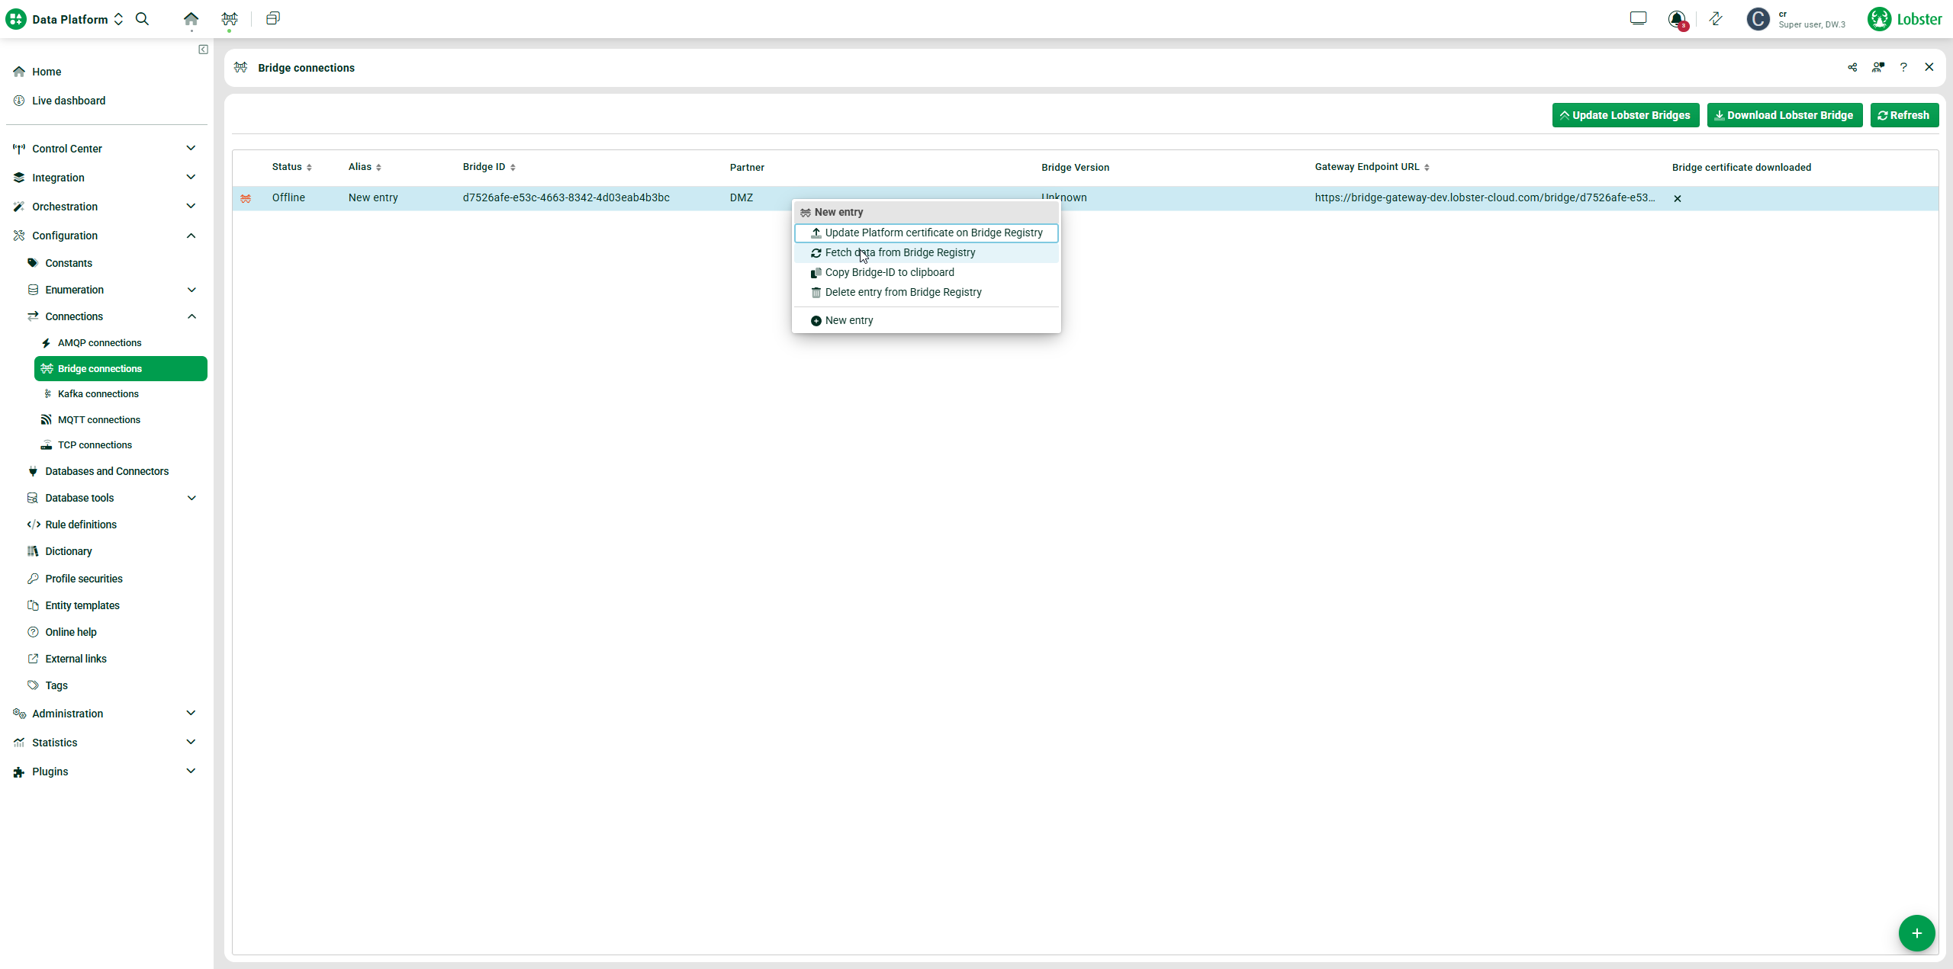Click the share icon in Bridge connections header
1953x969 pixels.
[1852, 68]
